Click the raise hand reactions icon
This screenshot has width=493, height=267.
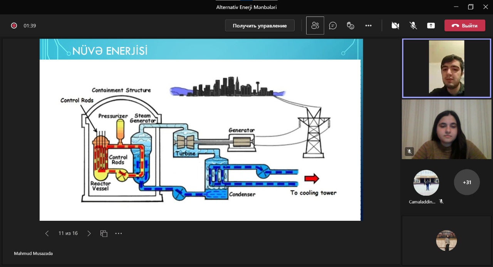350,25
